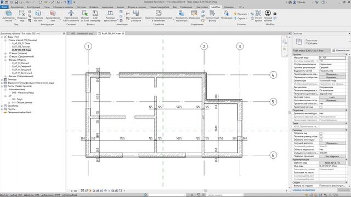Click the plan view type icon in Properties
Viewport: 351px width, 197px height.
point(299,42)
